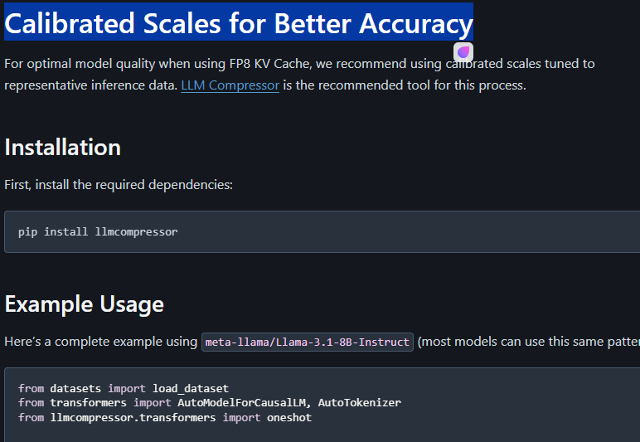640x442 pixels.
Task: Click the word pip in the install command
Action: pos(27,232)
